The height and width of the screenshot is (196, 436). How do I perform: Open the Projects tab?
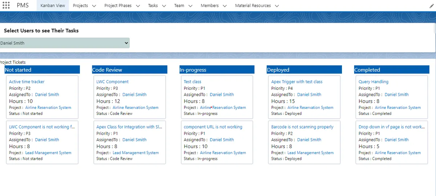(x=80, y=6)
